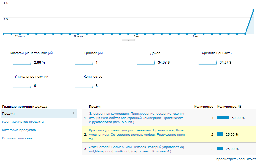Viewport: 257px width, 167px height.
Task: Click the Количество metric sparkline
Action: 84,86
